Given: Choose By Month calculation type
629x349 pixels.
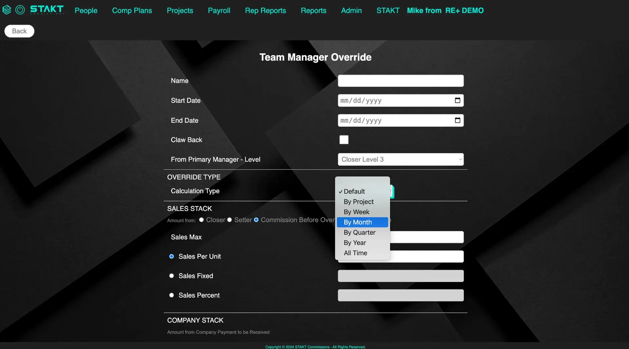Looking at the screenshot, I should pos(362,222).
